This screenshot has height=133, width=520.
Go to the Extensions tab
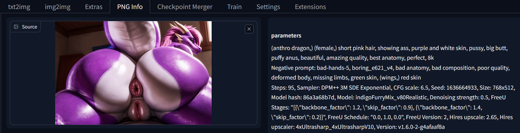(x=310, y=7)
